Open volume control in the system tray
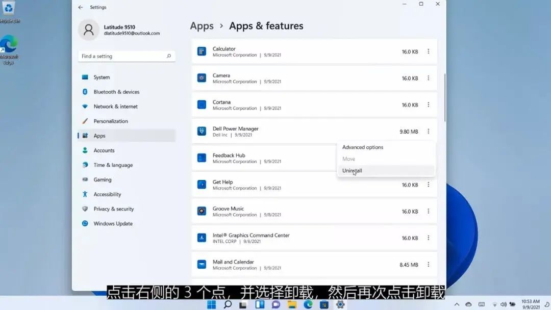 pyautogui.click(x=504, y=304)
